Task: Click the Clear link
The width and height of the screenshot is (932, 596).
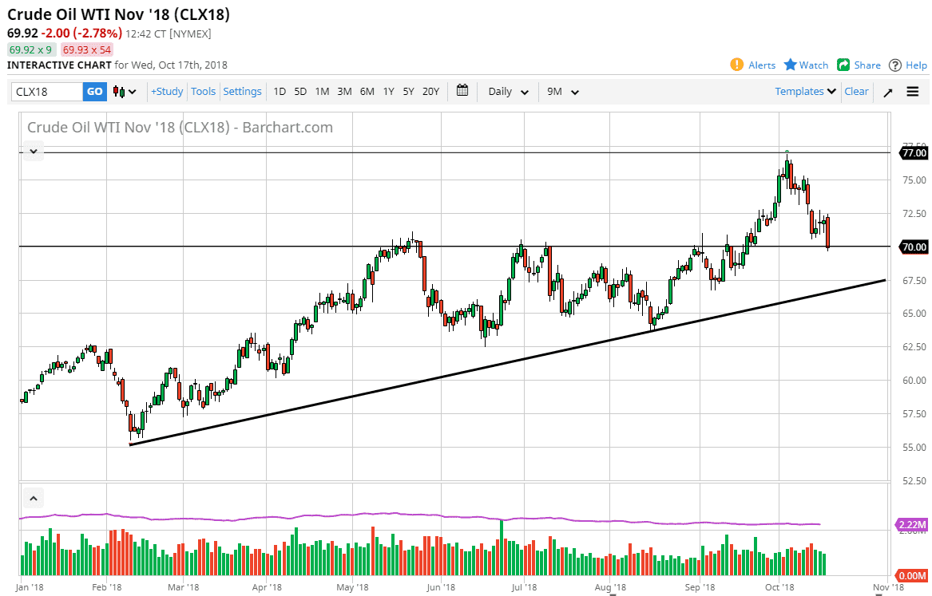Action: (856, 92)
